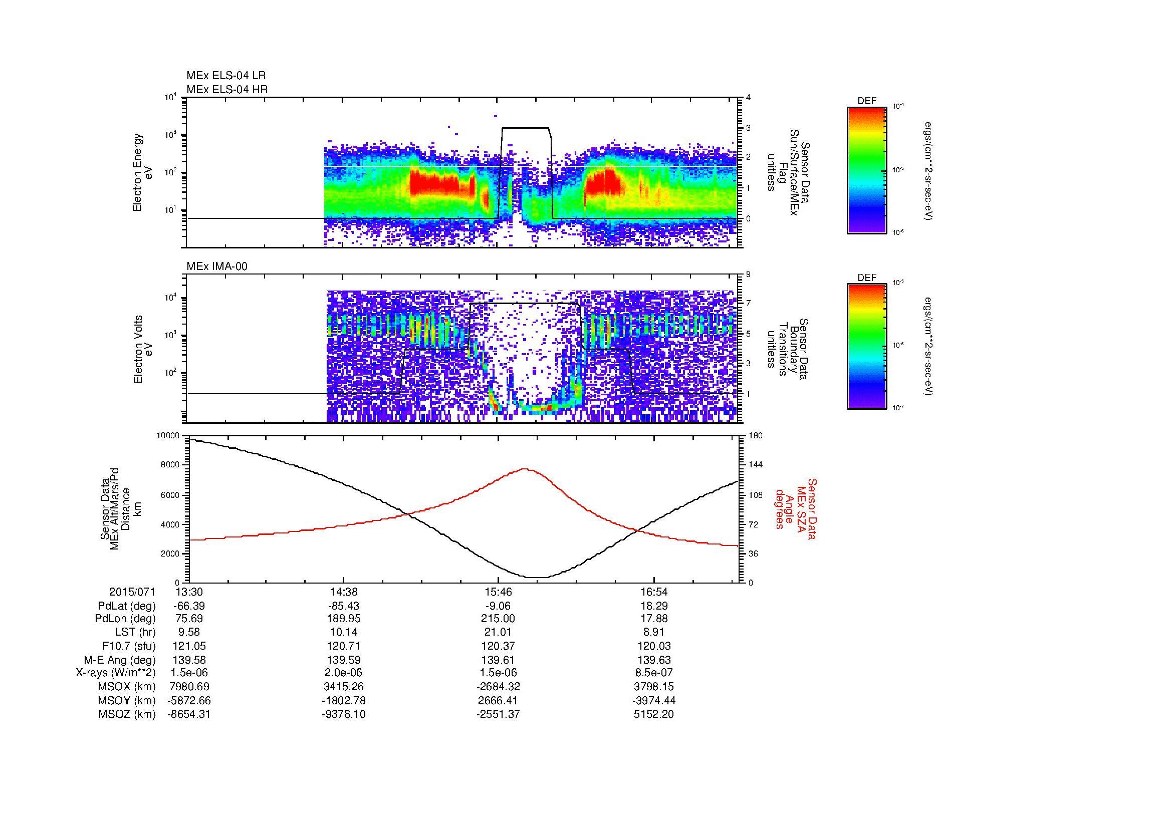Select the 'X-rays (W/m**2)' row label
Viewport: 1172px width, 828px height.
116,673
